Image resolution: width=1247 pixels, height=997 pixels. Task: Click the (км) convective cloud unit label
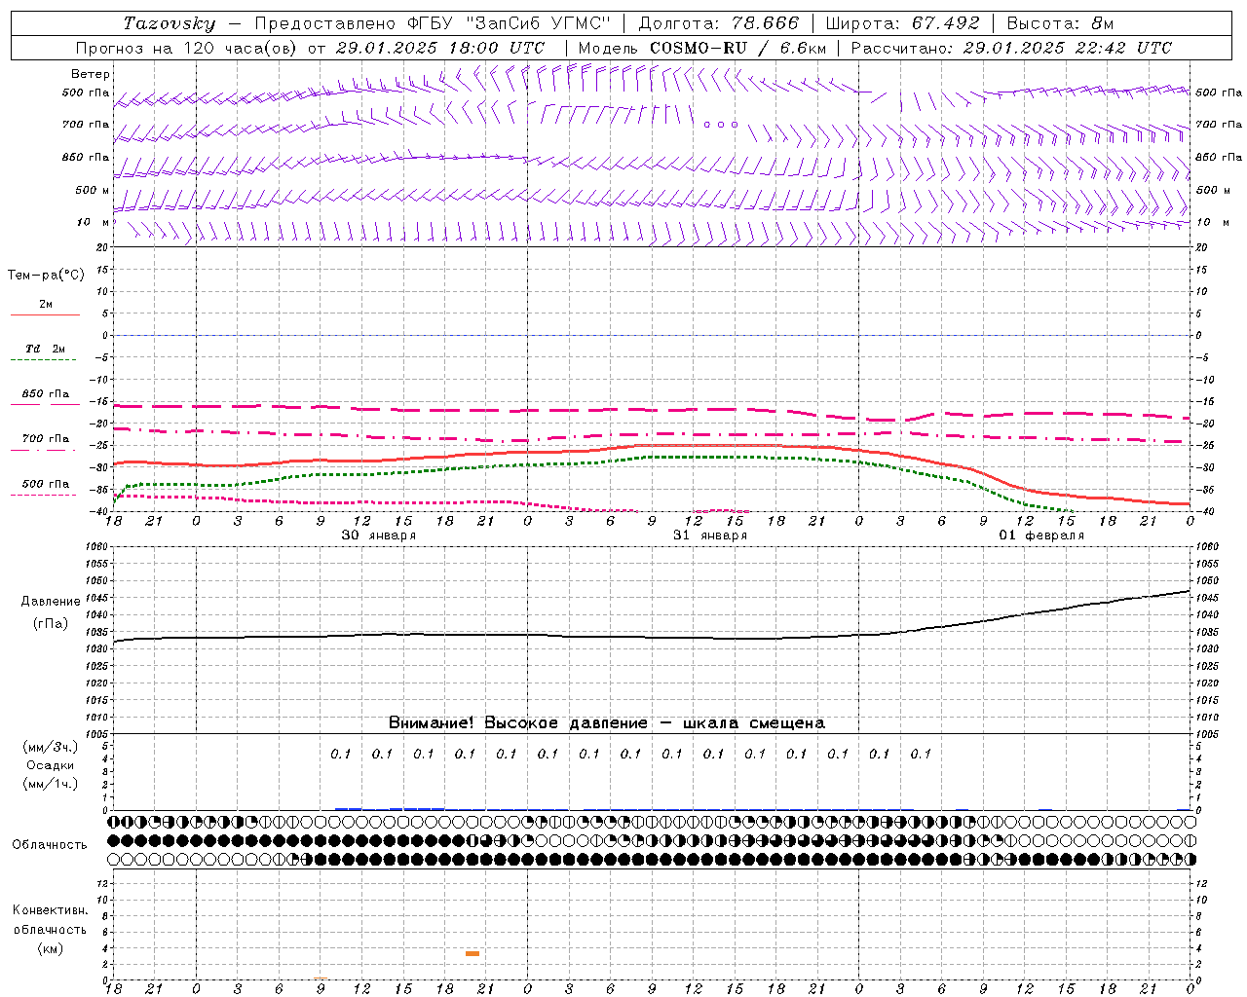(x=50, y=948)
